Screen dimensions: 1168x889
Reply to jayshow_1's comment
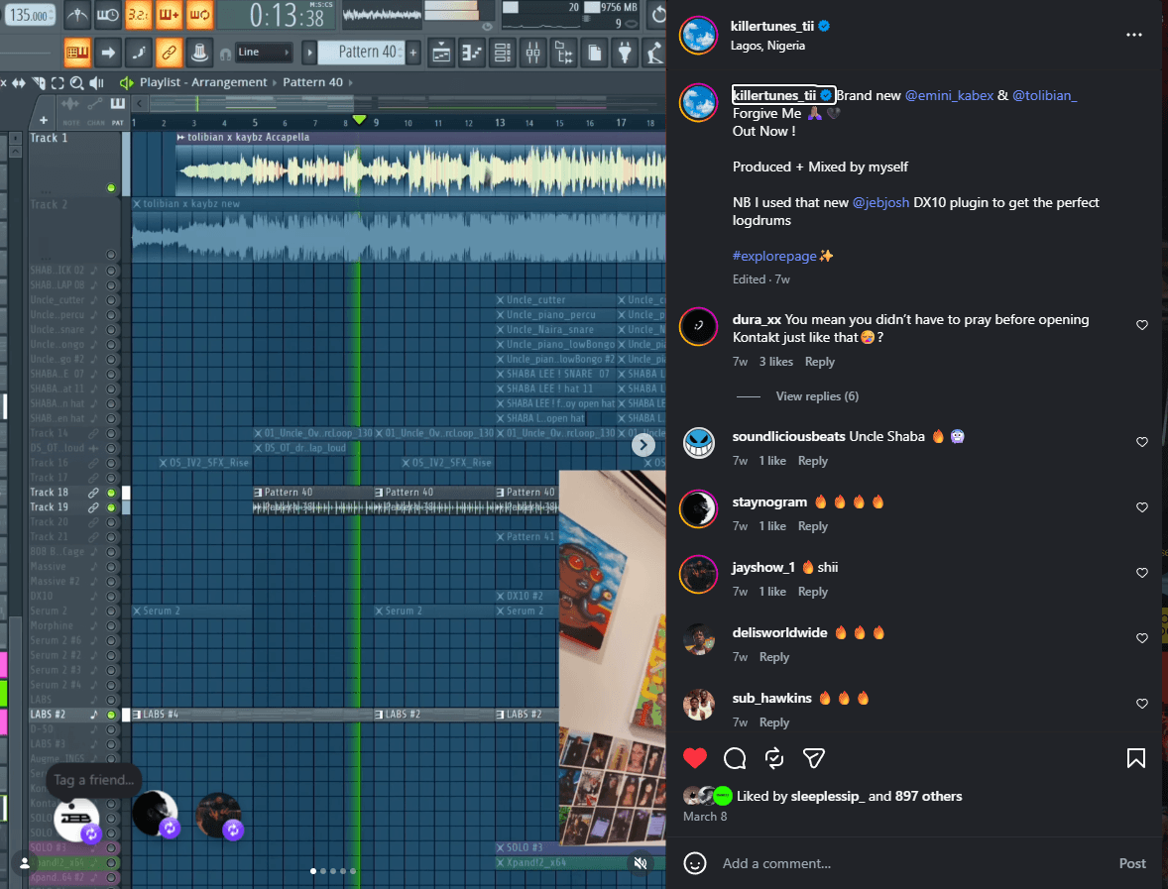(x=812, y=591)
